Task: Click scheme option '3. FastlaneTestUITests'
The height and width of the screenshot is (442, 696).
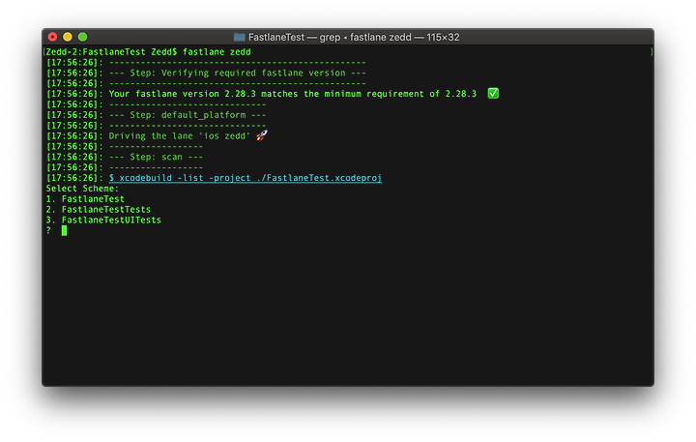Action: 103,221
